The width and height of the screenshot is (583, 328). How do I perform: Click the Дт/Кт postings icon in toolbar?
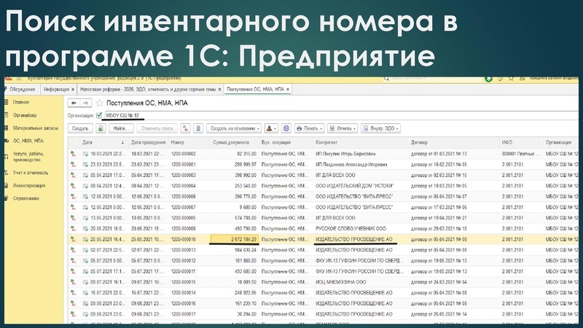click(x=185, y=128)
